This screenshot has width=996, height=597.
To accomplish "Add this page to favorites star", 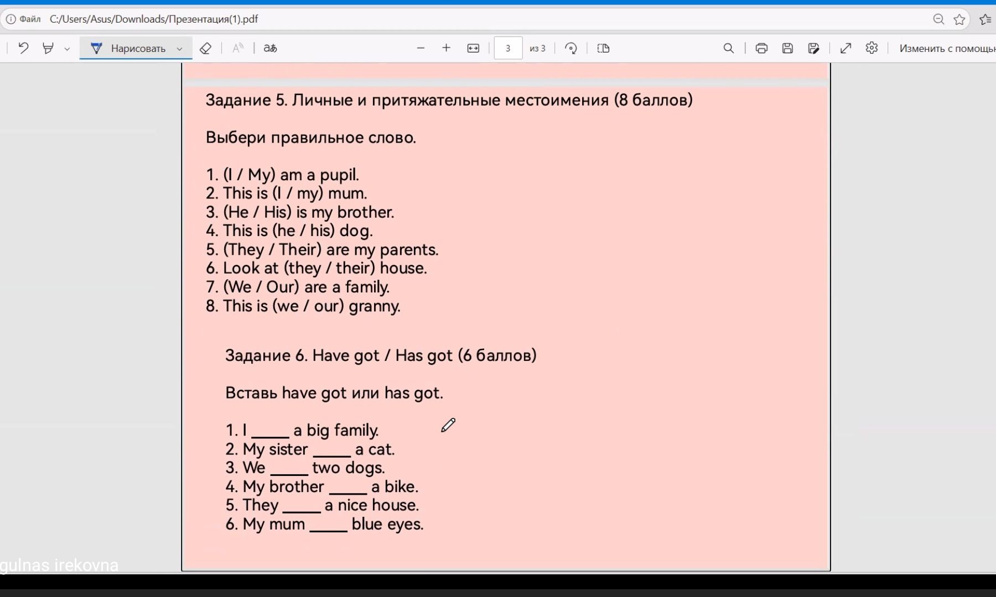I will click(959, 19).
